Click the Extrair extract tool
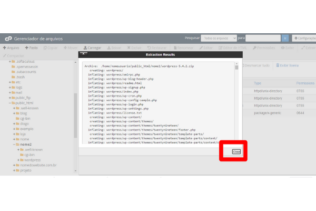Screen dimensions: 316x211 coord(308,48)
